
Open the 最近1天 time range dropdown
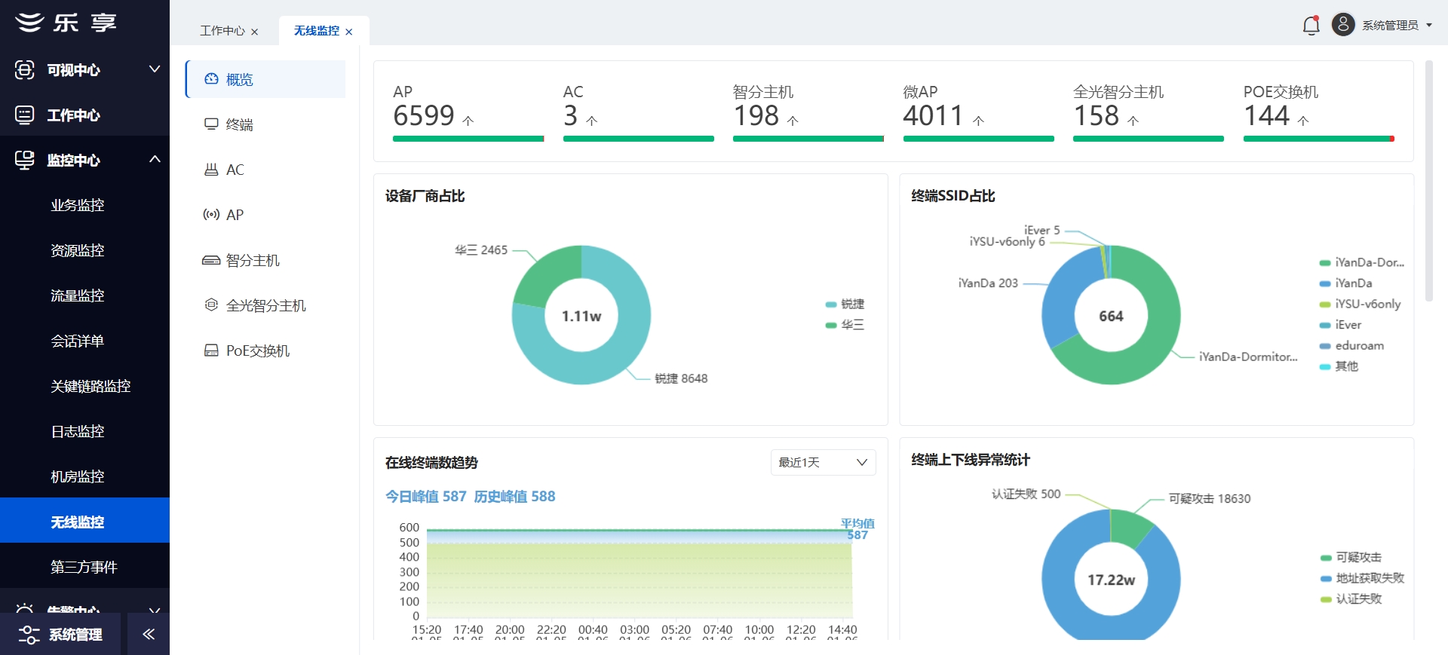(x=823, y=462)
